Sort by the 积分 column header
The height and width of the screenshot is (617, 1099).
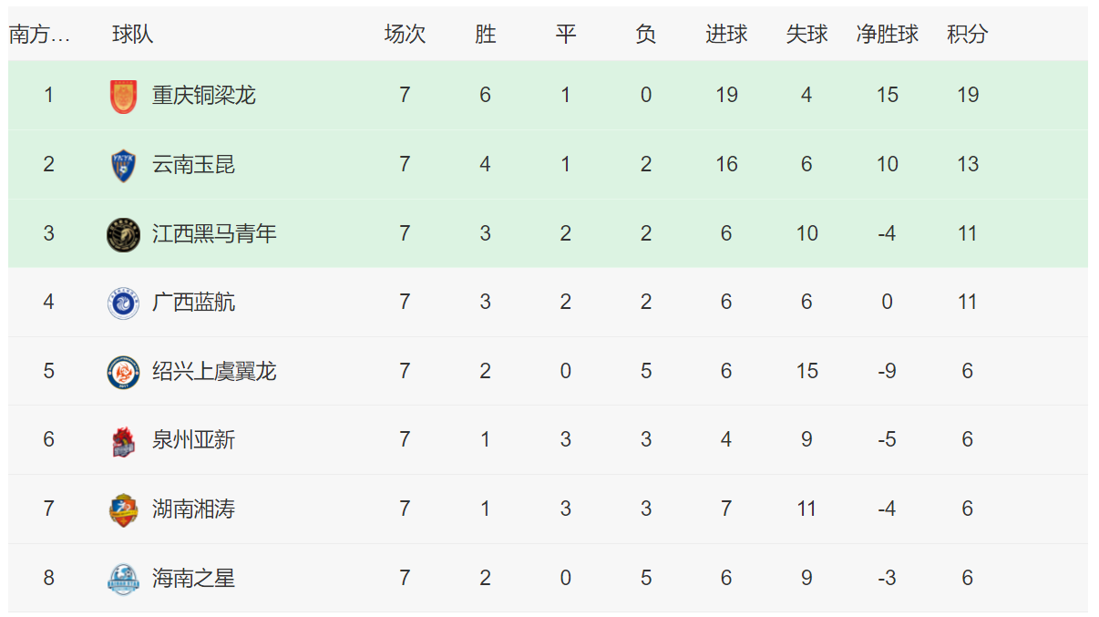click(x=967, y=35)
